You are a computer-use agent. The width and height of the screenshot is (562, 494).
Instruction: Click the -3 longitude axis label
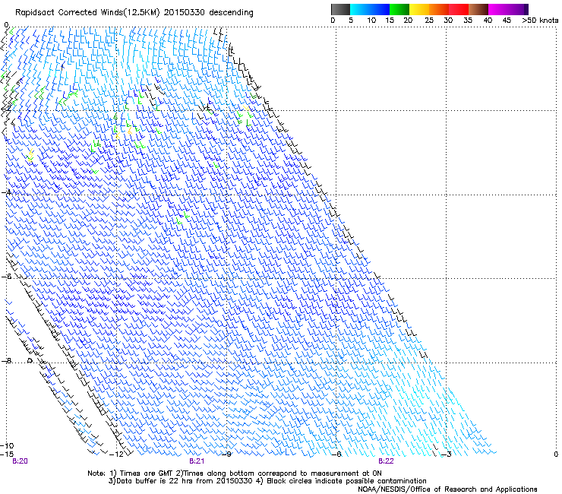tap(447, 454)
